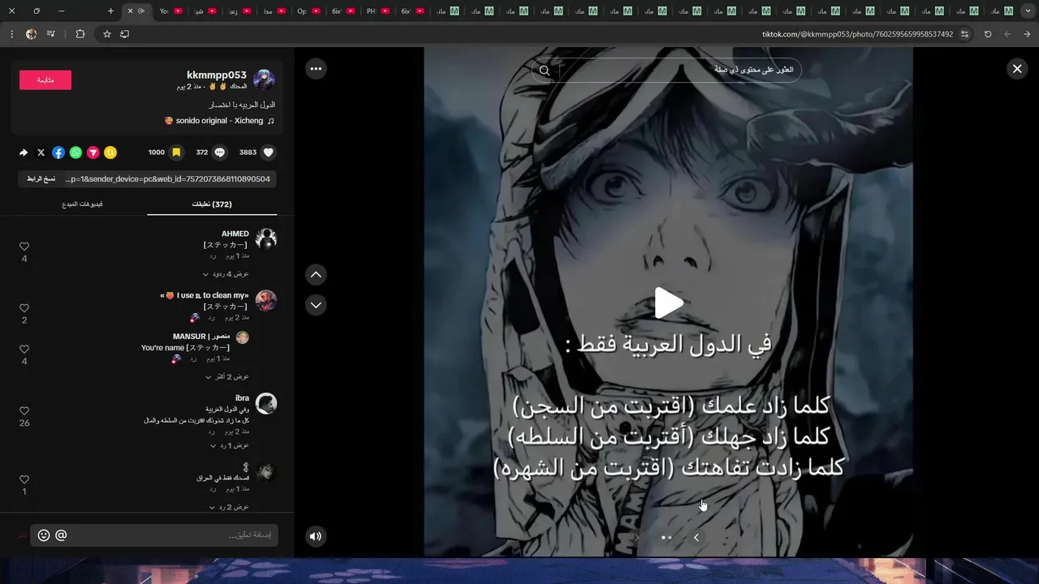The image size is (1039, 584).
Task: Close the active TikTok browser tab
Action: point(130,11)
